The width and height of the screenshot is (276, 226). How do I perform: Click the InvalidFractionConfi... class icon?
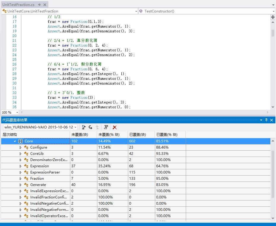(26, 197)
